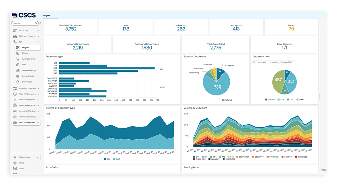Open the Insights page in the sidebar
The height and width of the screenshot is (186, 337).
coord(25,48)
